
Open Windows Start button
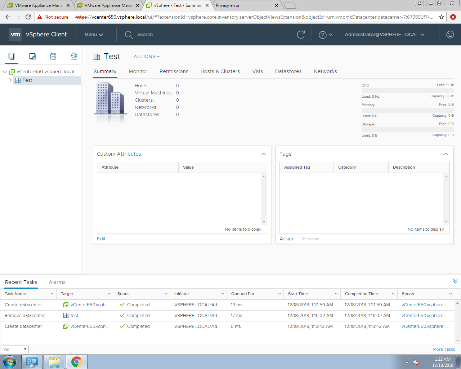(x=9, y=362)
